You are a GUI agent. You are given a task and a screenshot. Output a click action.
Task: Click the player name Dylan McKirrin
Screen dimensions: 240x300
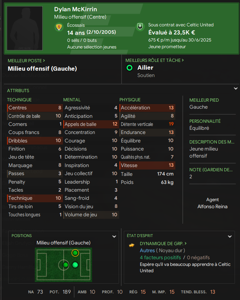tap(76, 9)
